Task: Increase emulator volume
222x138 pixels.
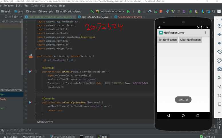Action: pyautogui.click(x=219, y=34)
